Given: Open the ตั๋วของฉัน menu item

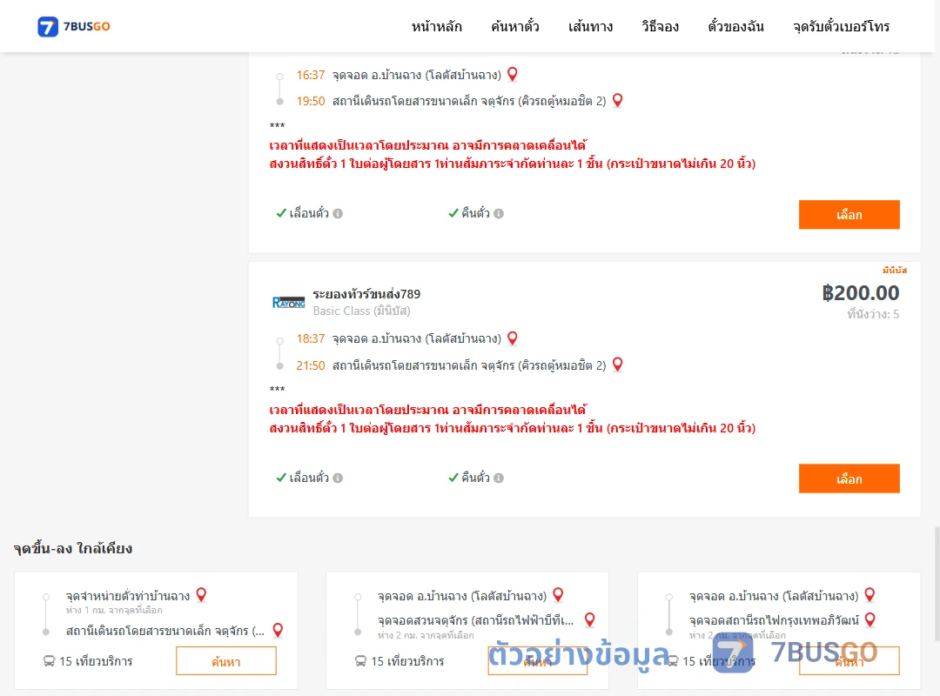Looking at the screenshot, I should point(735,26).
